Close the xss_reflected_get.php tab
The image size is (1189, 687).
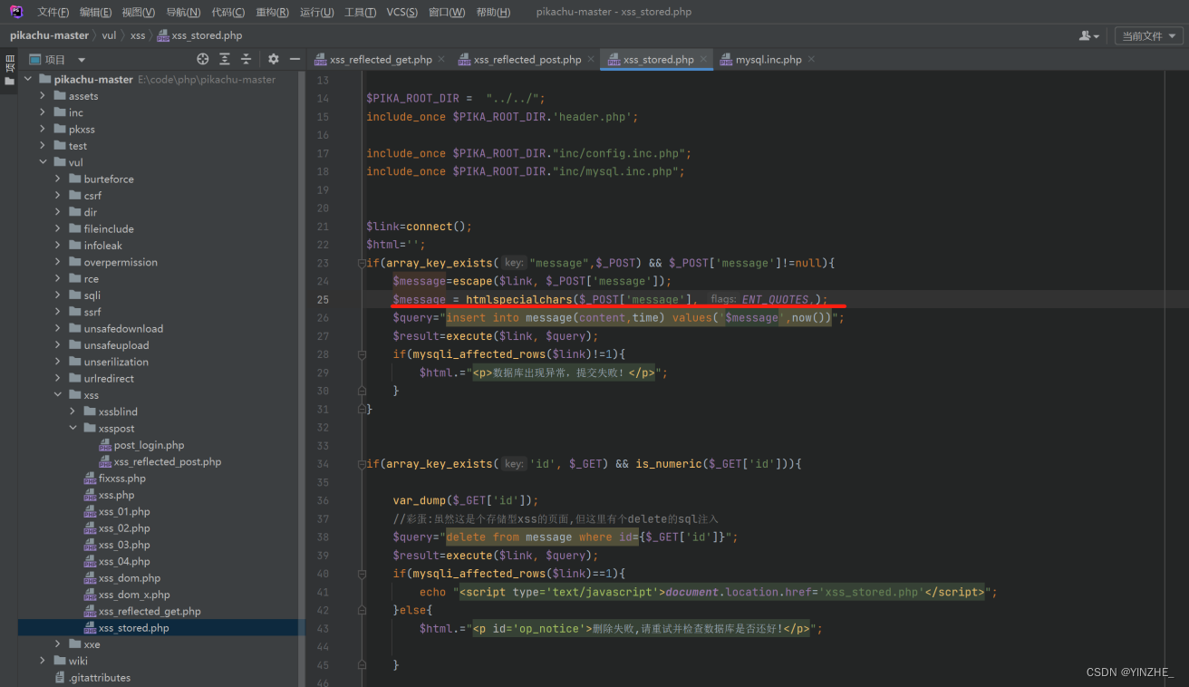(441, 59)
